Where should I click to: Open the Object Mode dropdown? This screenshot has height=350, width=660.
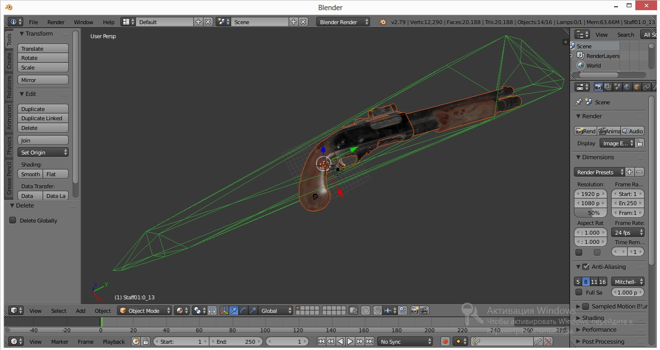point(145,311)
